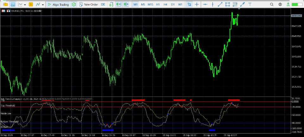
Task: Switch to the M5 timeframe
Action: click(x=143, y=5)
